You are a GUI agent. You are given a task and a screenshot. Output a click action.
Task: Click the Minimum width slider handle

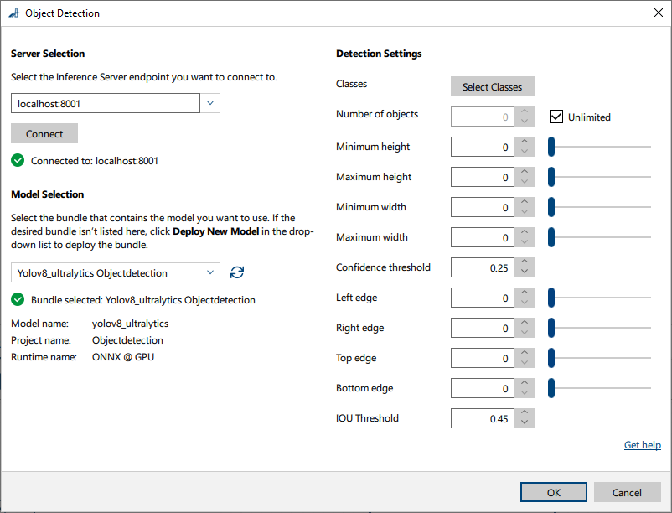point(551,207)
